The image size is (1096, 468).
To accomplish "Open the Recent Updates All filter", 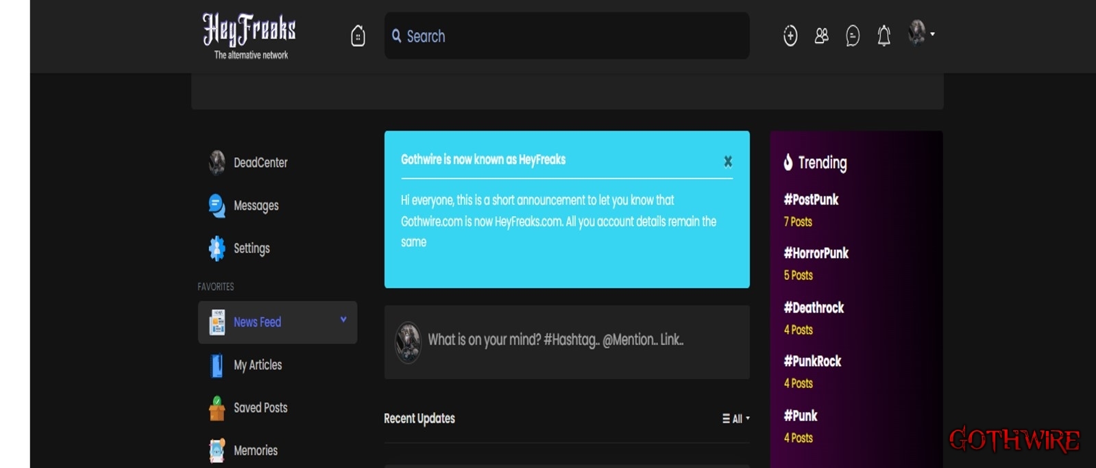I will tap(736, 419).
